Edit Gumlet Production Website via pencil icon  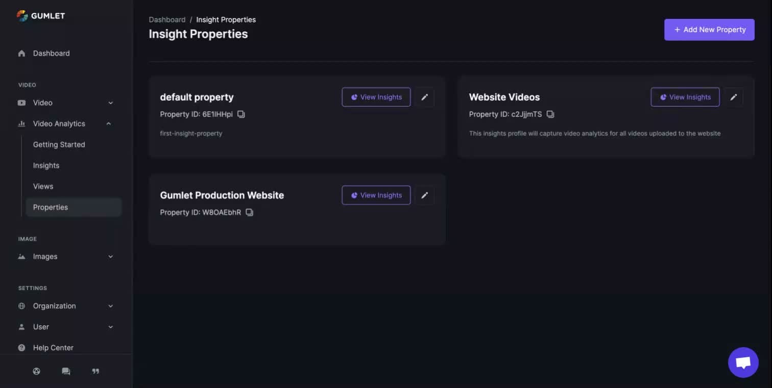[x=424, y=195]
